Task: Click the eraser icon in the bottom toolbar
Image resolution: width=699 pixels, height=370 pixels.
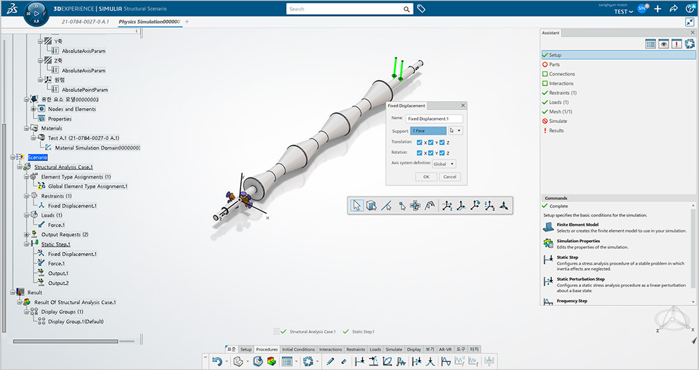Action: point(344,361)
